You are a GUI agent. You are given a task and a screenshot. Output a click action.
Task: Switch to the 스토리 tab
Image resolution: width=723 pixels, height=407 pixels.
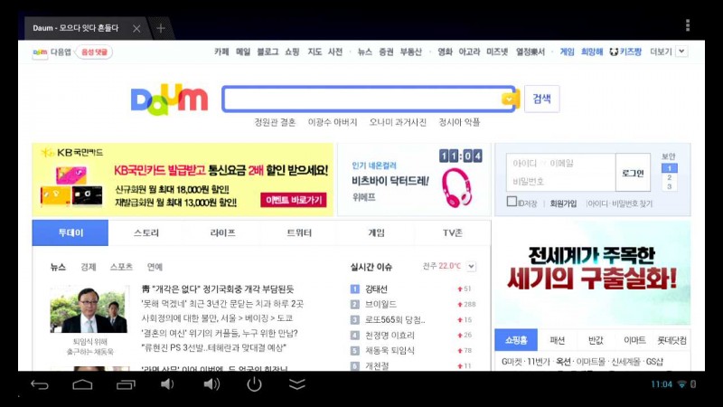tap(146, 233)
